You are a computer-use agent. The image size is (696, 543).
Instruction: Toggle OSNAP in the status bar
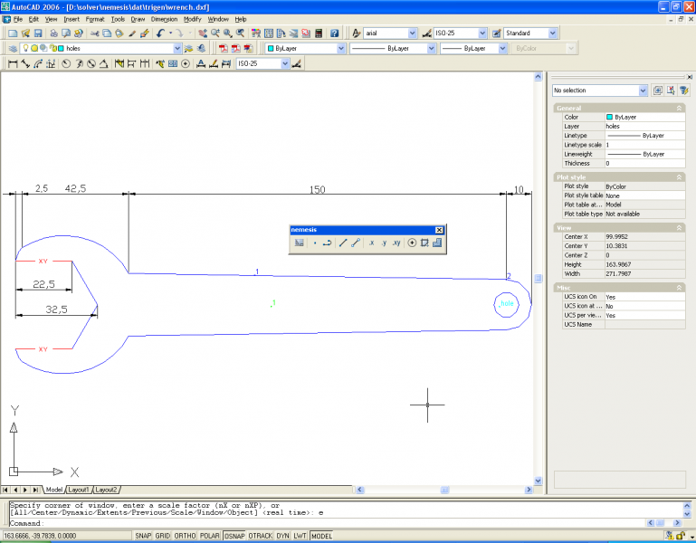coord(234,536)
